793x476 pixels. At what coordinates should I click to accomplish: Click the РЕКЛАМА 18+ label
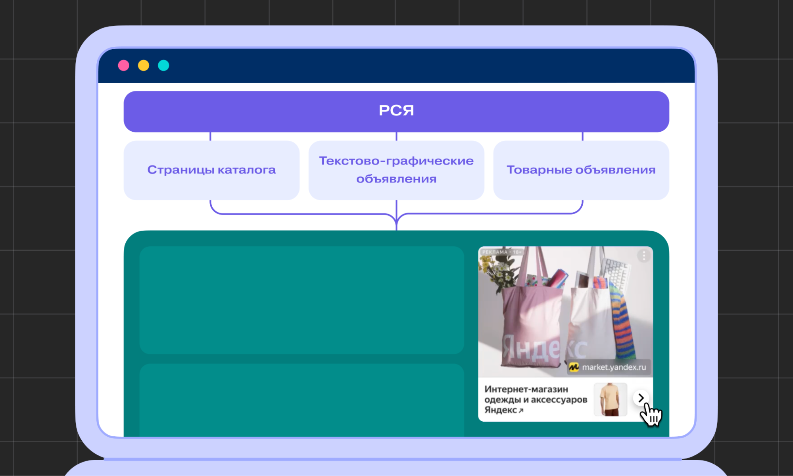click(x=501, y=252)
